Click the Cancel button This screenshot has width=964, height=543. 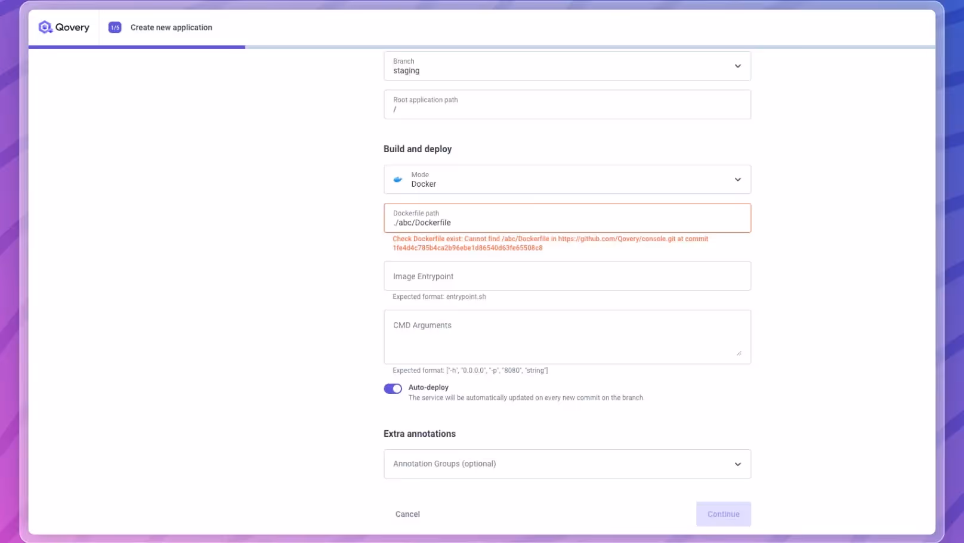[x=407, y=514]
